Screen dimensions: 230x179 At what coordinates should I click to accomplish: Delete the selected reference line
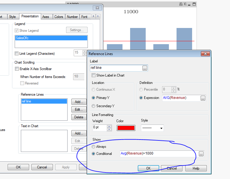(79, 117)
